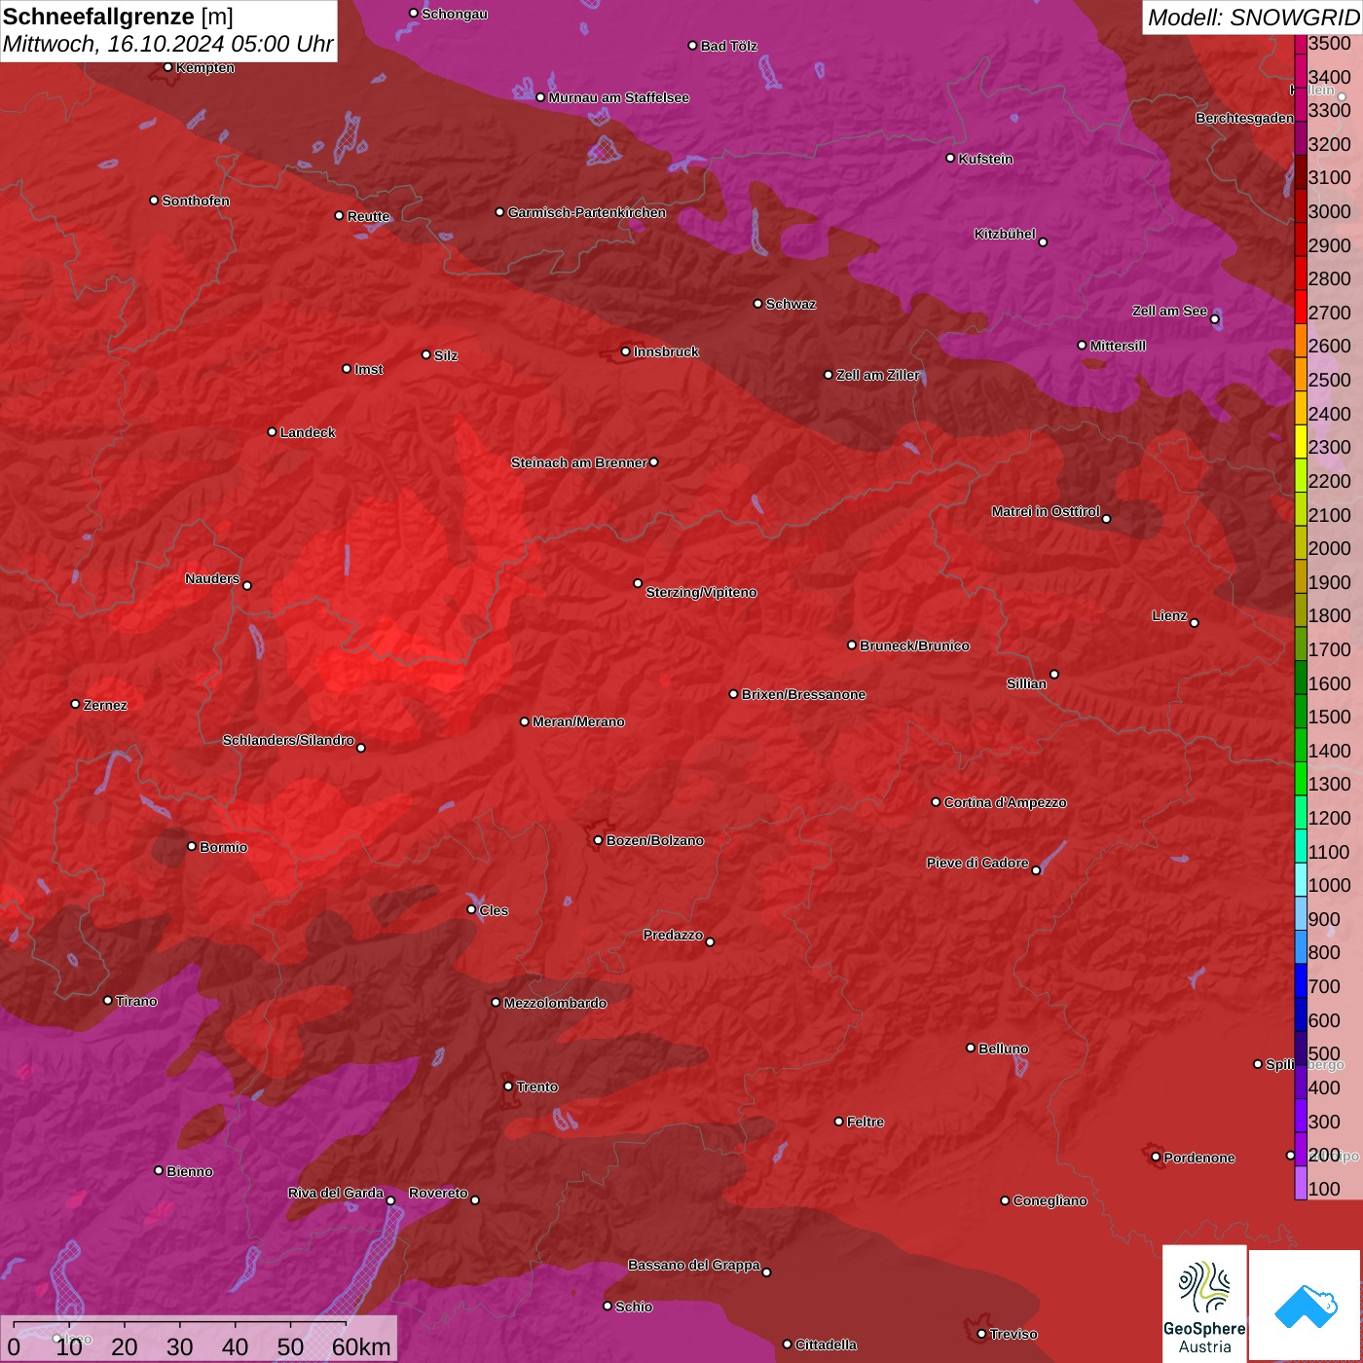Click the 100 m violet legend swatch
Viewport: 1363px width, 1363px height.
pos(1301,1183)
